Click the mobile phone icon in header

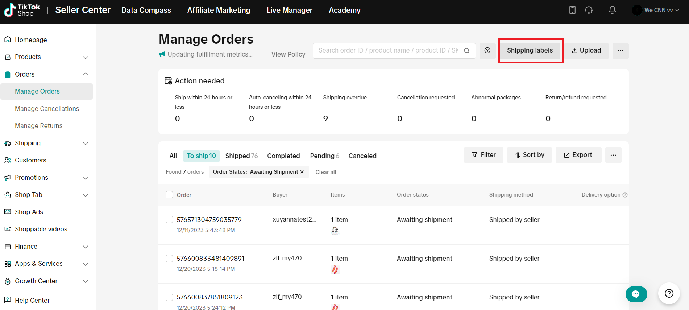[572, 10]
